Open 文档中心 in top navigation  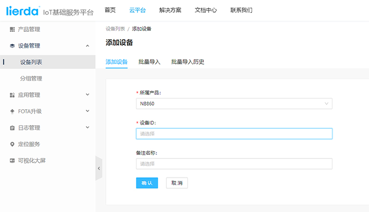[x=206, y=10]
